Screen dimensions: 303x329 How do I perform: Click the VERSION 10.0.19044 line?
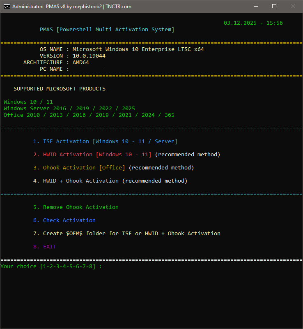pos(73,56)
